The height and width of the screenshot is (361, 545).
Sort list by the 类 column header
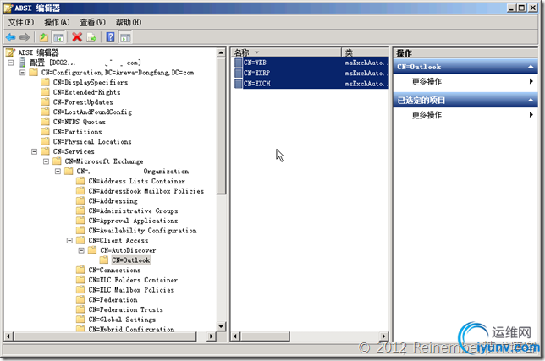point(366,52)
